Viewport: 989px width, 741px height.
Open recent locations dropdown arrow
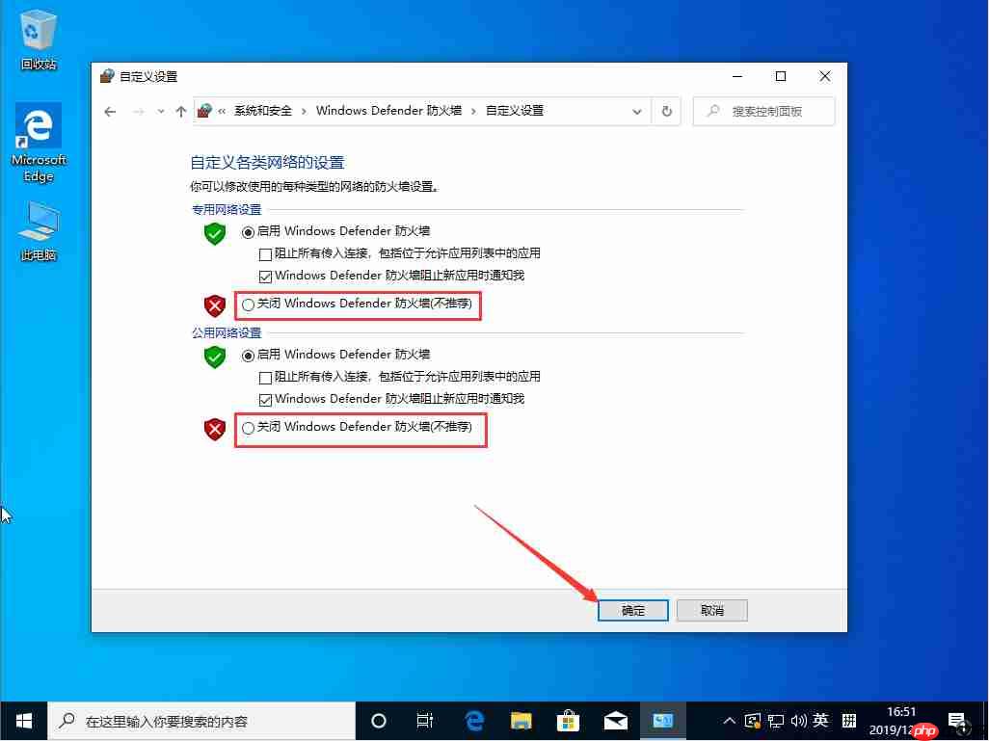(x=161, y=112)
